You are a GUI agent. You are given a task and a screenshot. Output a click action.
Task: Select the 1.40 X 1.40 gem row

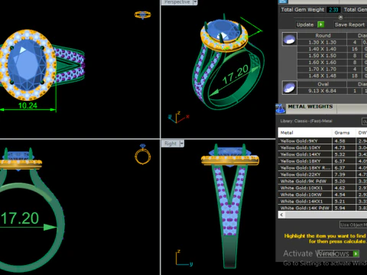point(332,49)
